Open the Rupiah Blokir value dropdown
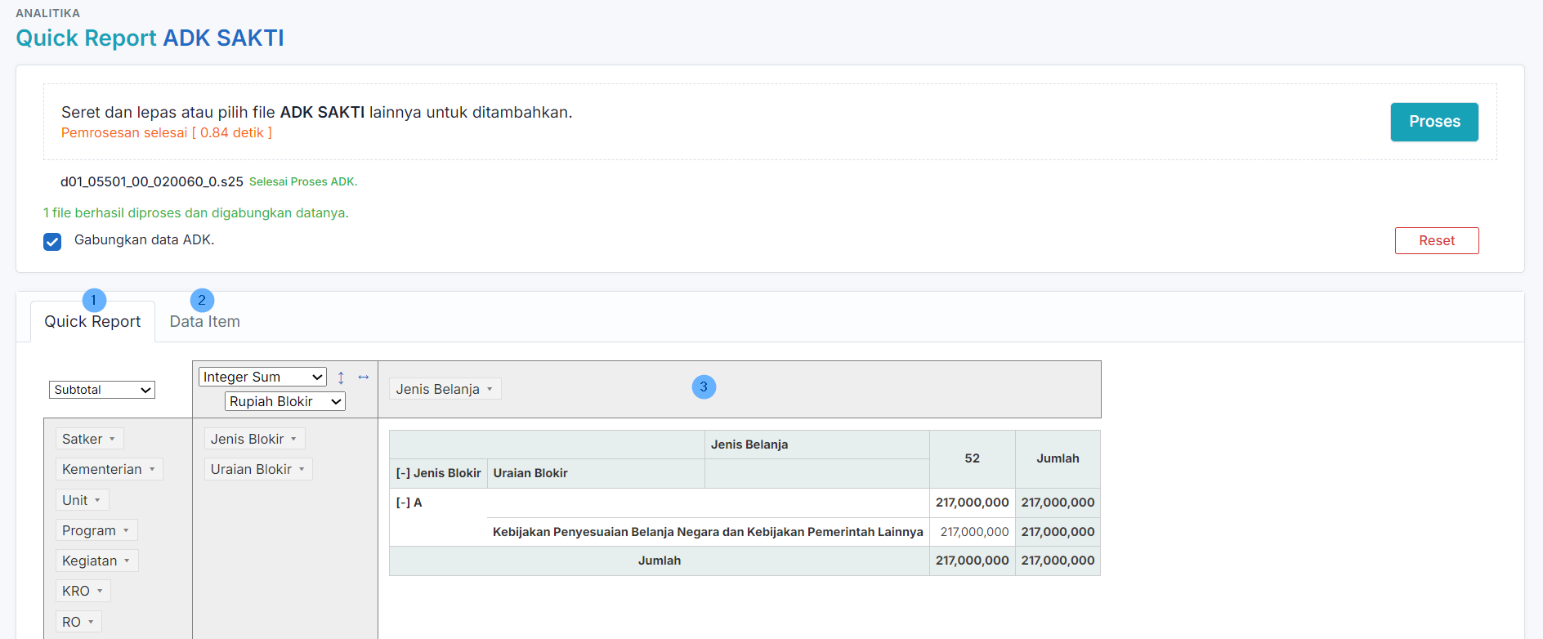 click(x=284, y=401)
